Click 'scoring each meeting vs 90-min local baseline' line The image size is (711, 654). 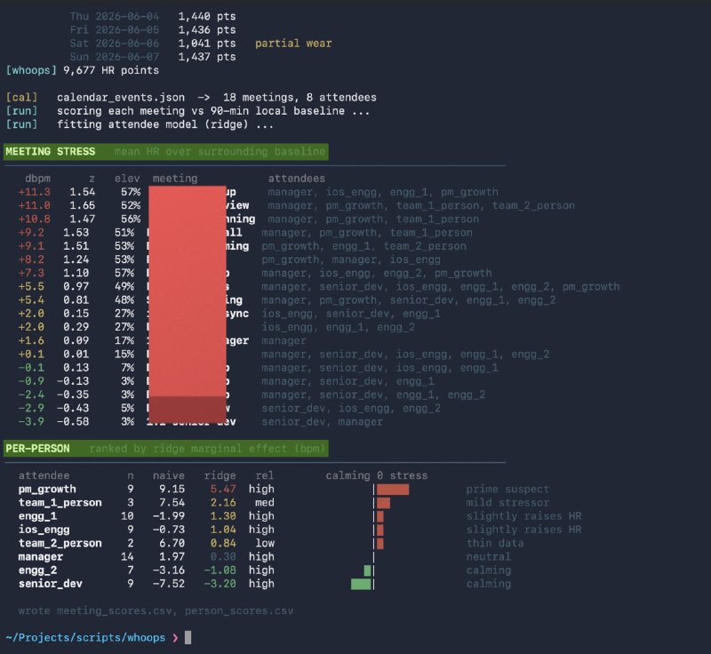pos(213,111)
